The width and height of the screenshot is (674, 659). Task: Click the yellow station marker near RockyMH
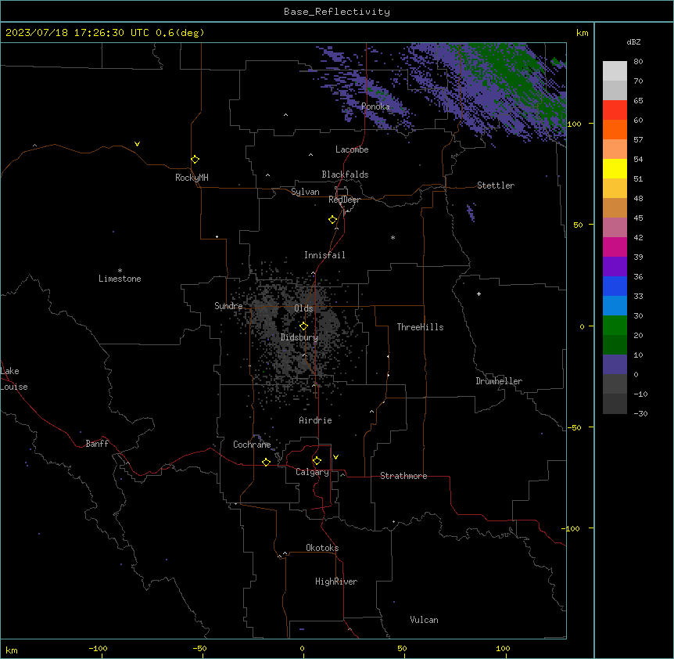click(x=195, y=160)
